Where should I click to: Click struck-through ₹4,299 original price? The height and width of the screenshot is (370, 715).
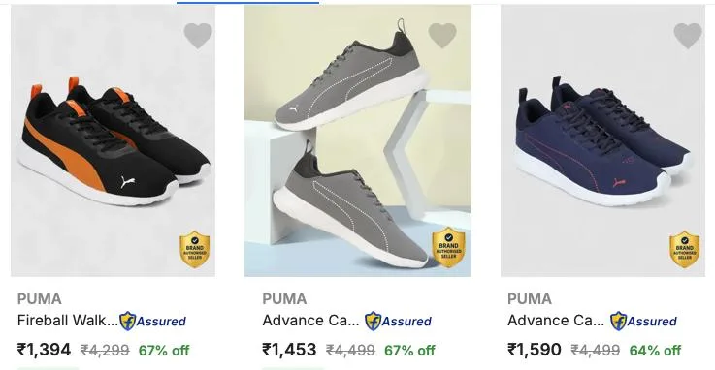[x=105, y=351]
